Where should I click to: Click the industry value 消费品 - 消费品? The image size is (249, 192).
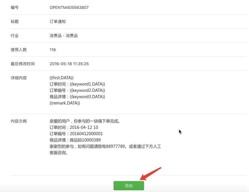coord(64,36)
